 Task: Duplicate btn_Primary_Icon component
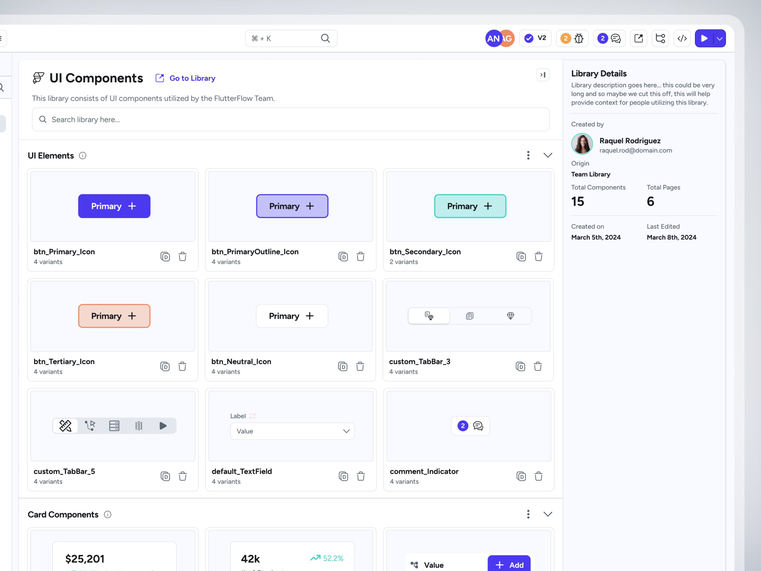point(165,256)
